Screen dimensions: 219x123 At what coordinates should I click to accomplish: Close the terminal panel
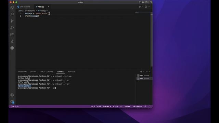(x=150, y=71)
